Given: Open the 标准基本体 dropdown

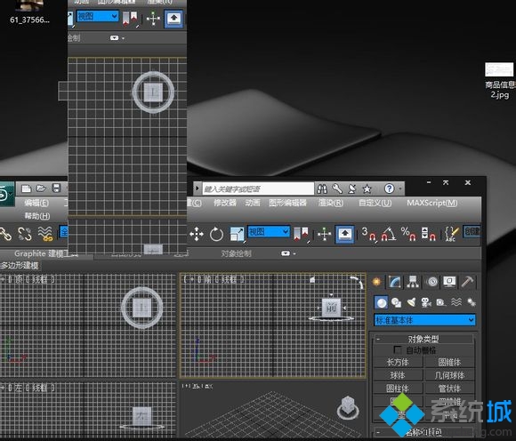Looking at the screenshot, I should pyautogui.click(x=424, y=320).
